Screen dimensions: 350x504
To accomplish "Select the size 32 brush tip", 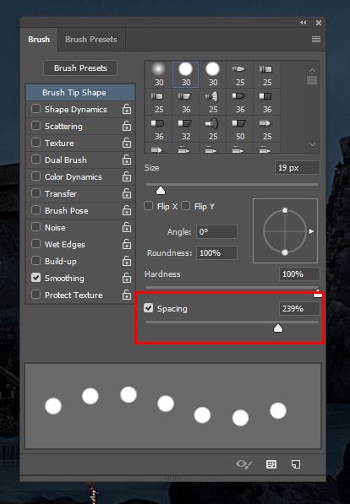I will (x=186, y=129).
